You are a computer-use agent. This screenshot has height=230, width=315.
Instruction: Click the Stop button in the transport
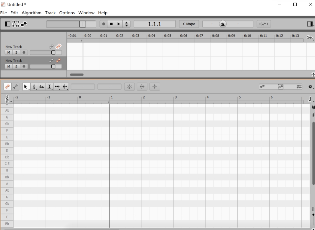[x=111, y=24]
